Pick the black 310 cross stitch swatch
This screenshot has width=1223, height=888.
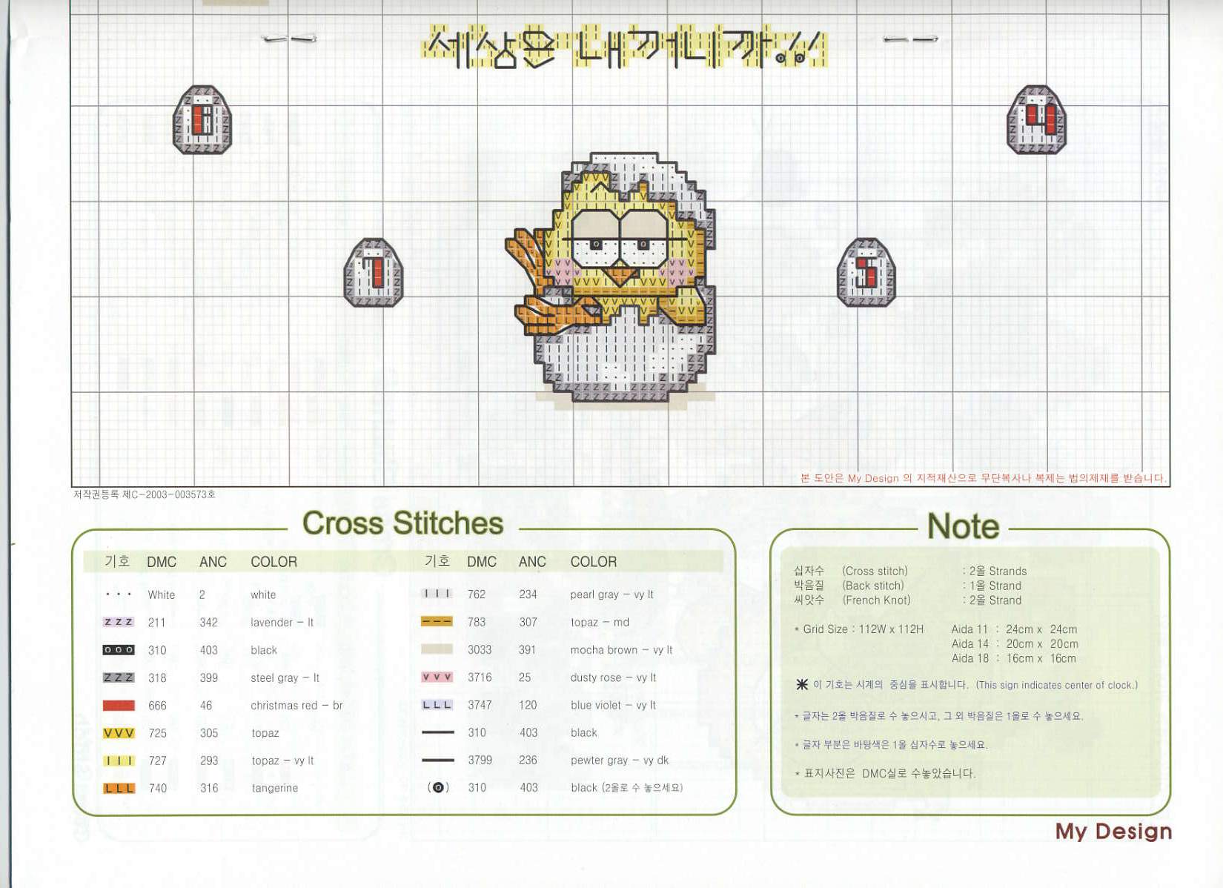[119, 650]
